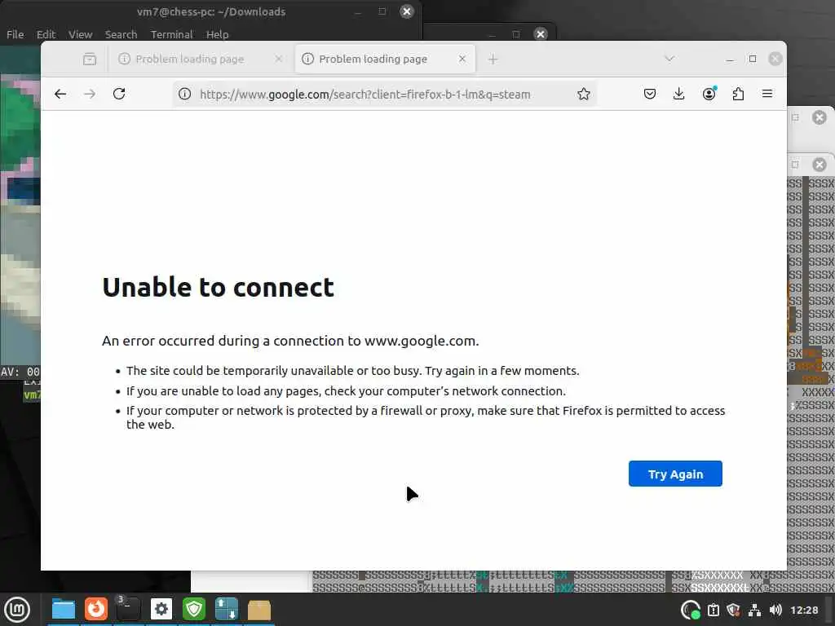
Task: Close the first Problem loading page tab
Action: tap(279, 59)
